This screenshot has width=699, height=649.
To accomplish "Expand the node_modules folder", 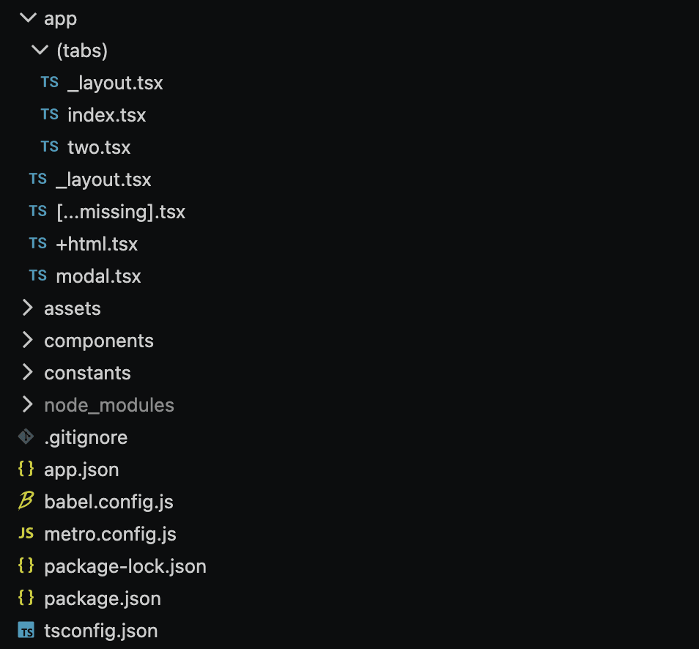I will click(27, 404).
